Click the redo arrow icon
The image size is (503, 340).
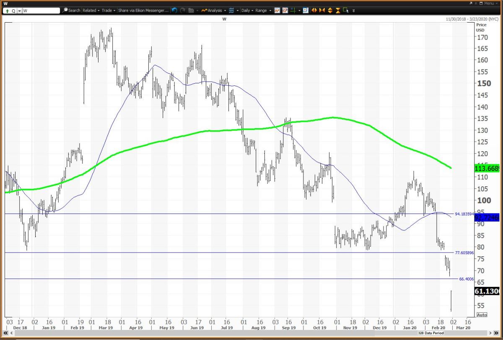coord(182,10)
